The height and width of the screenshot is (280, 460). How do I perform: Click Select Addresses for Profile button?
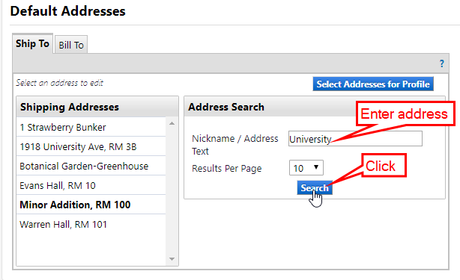tap(373, 84)
